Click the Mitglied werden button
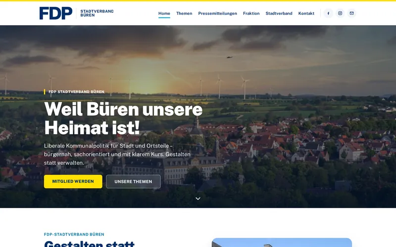Viewport: 396px width, 247px height. (73, 181)
